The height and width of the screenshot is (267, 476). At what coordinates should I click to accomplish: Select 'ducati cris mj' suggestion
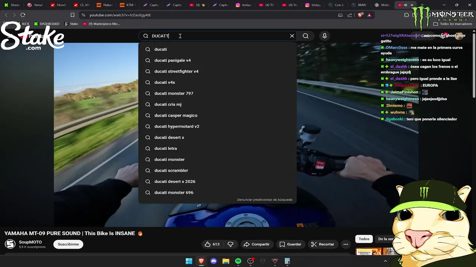218,104
